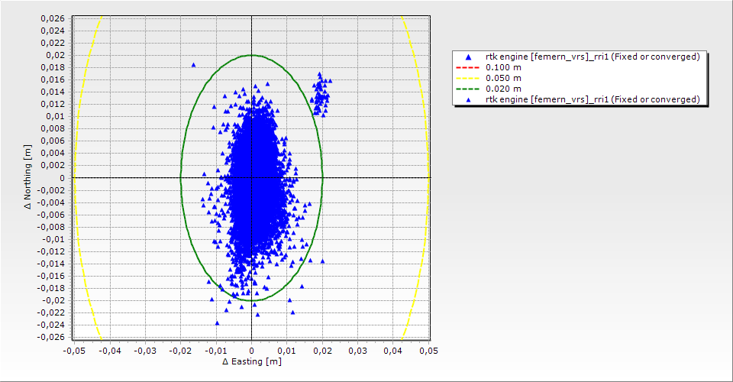Click the isolated blue point at the upper left
733x382 pixels.
[193, 65]
